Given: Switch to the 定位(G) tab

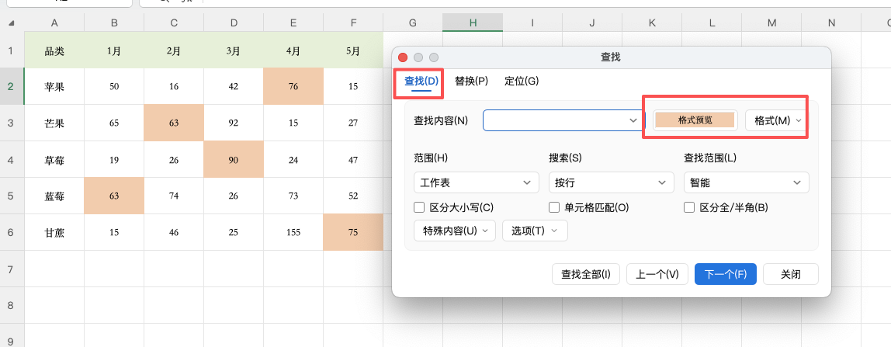Looking at the screenshot, I should [521, 81].
